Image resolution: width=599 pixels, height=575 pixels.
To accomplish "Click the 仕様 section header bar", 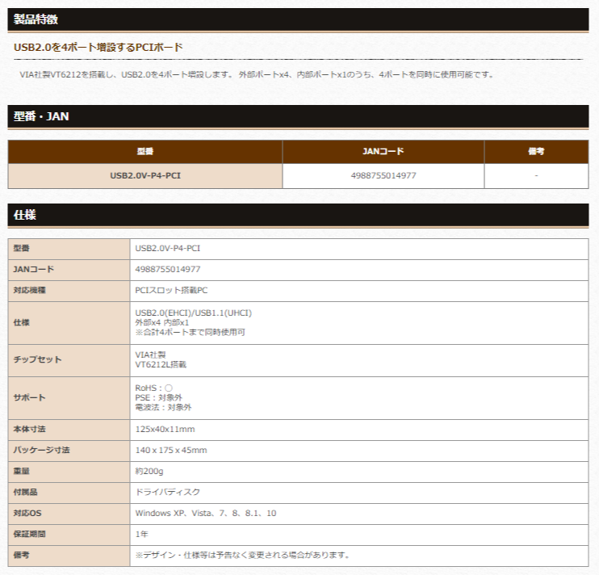I will point(25,215).
